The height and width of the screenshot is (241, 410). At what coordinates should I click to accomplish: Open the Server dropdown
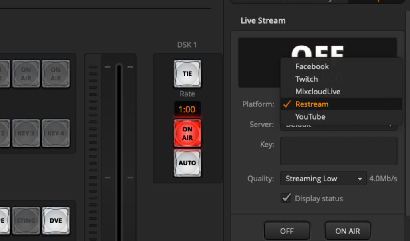(339, 127)
